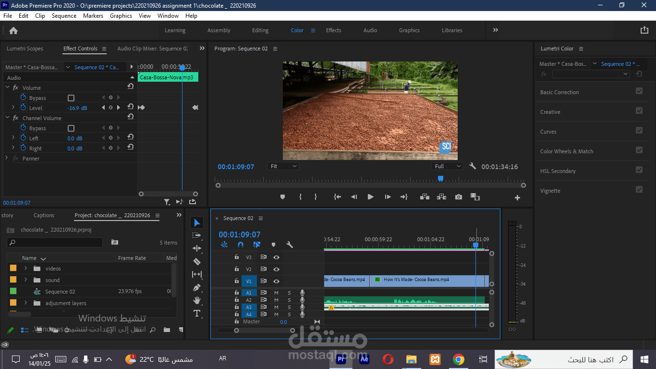Screen dimensions: 656x369
Task: Open Google Chrome from the taskbar
Action: (459, 359)
